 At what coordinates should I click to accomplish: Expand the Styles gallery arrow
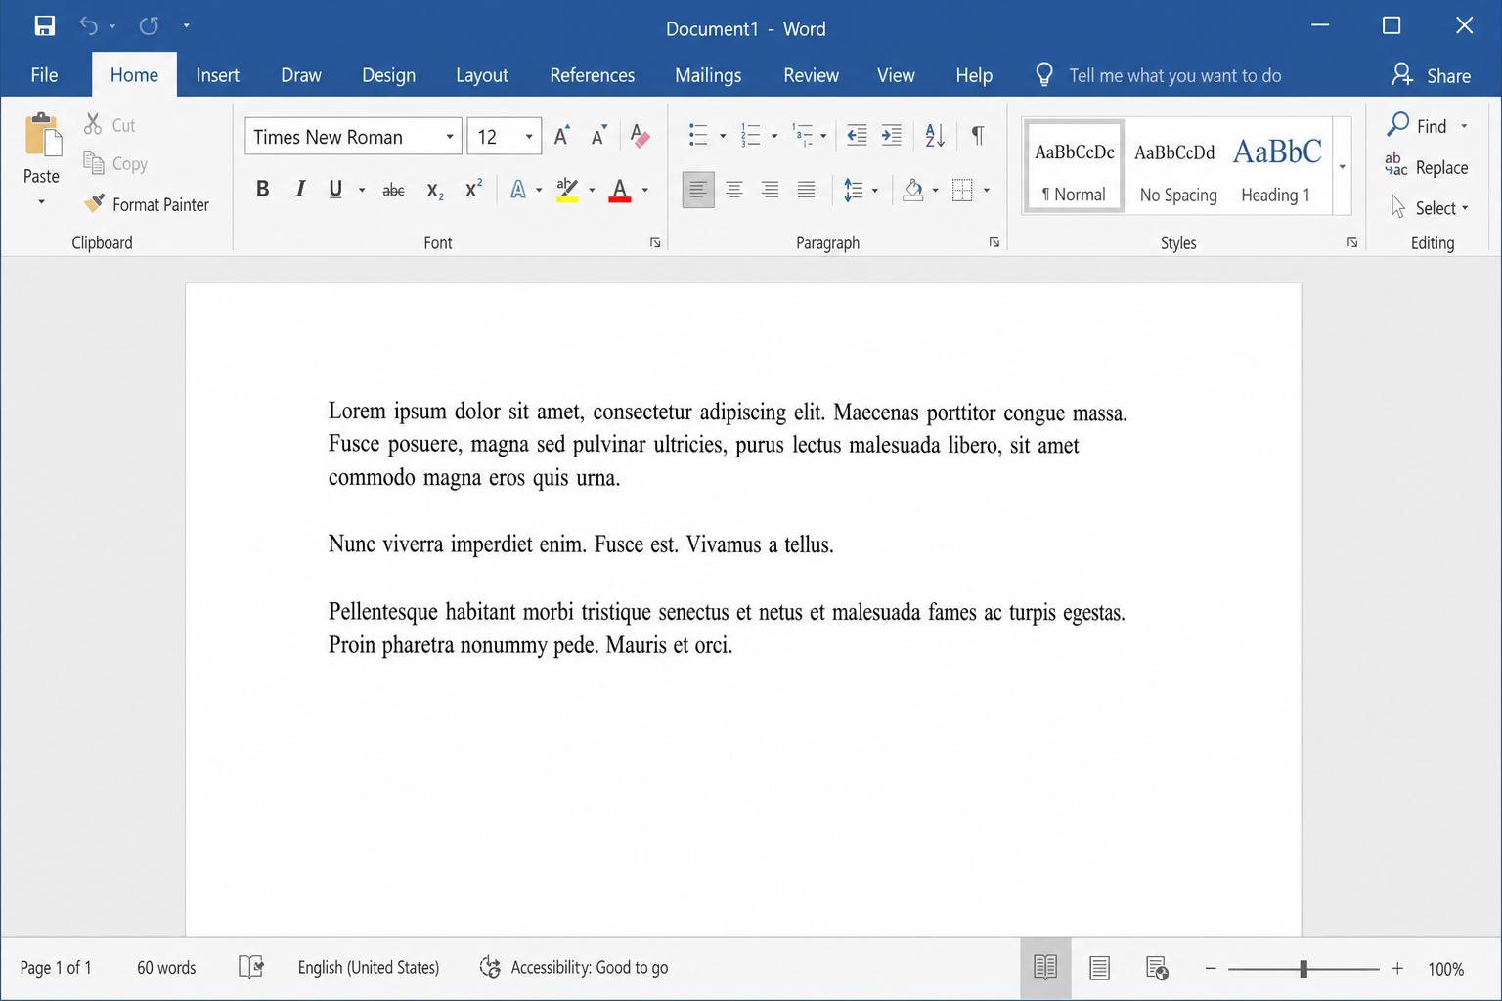(1343, 166)
